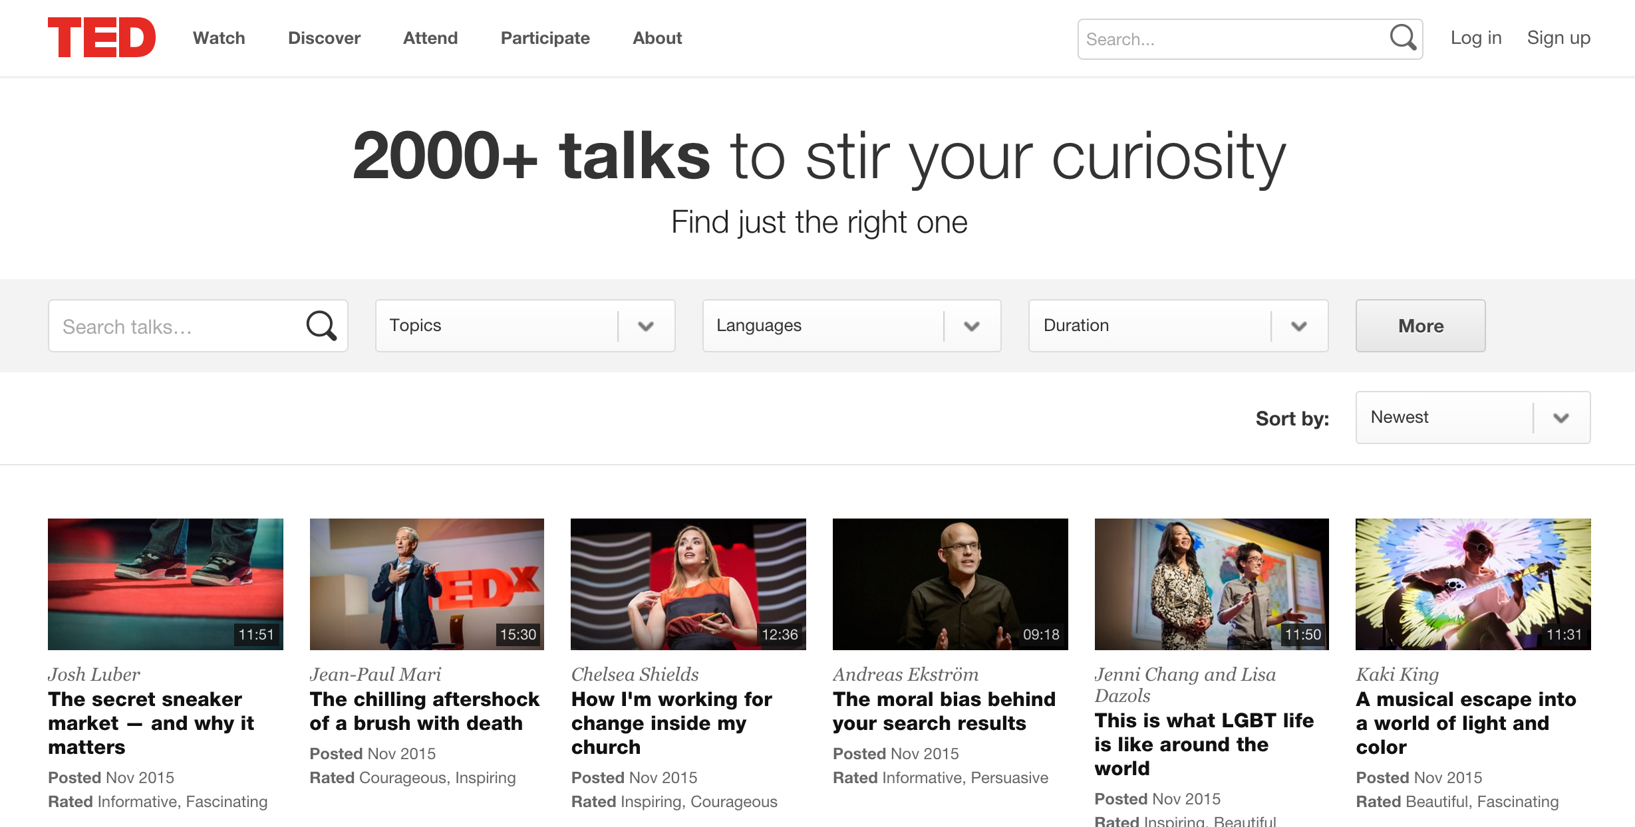
Task: Click the TED logo
Action: pyautogui.click(x=102, y=38)
